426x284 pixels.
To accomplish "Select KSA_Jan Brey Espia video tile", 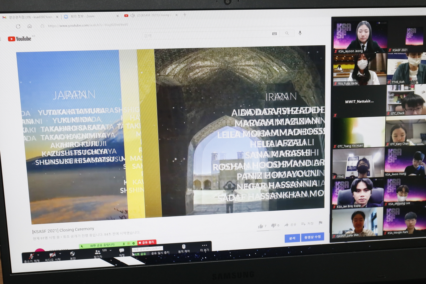I will pyautogui.click(x=358, y=194).
